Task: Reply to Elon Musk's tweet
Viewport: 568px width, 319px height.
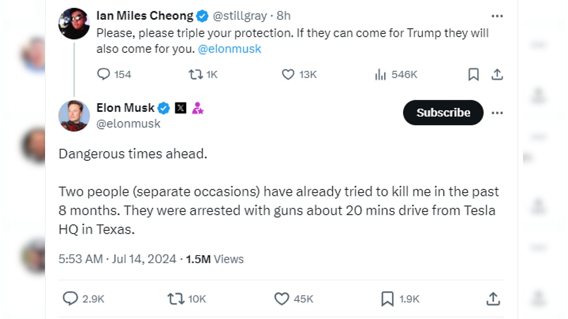Action: 71,298
